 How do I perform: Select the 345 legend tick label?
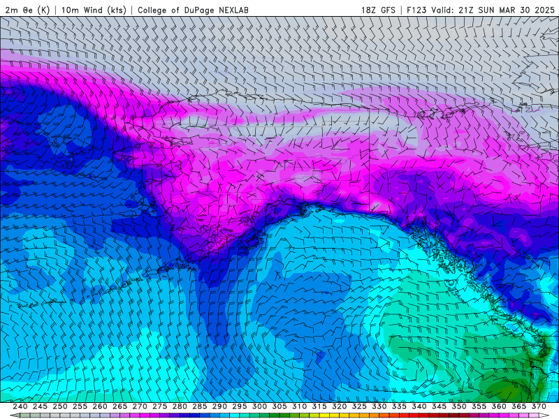click(x=440, y=406)
